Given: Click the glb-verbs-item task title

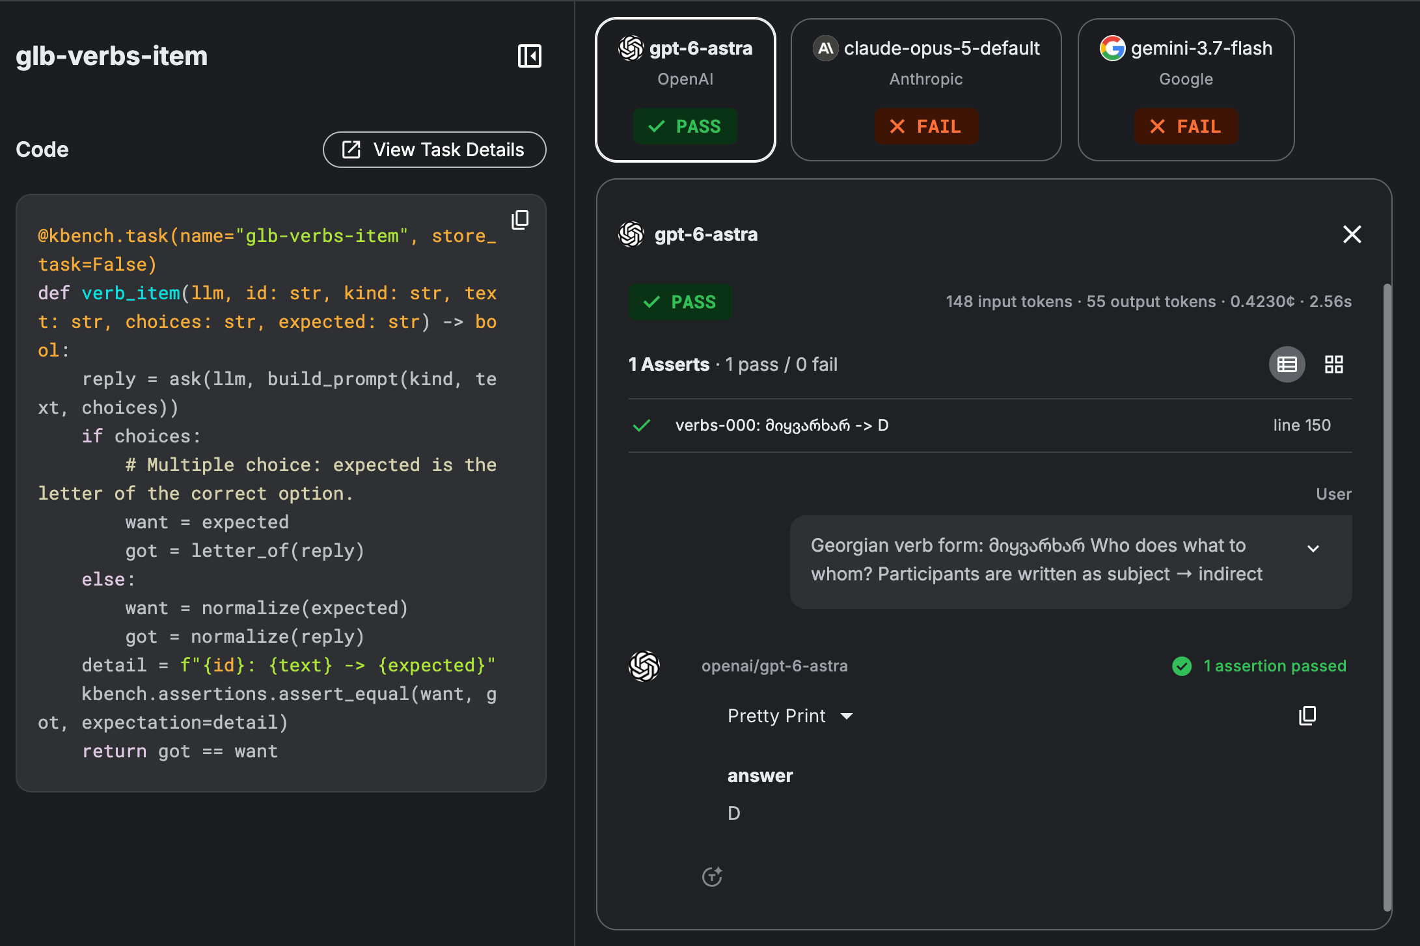Looking at the screenshot, I should click(111, 56).
